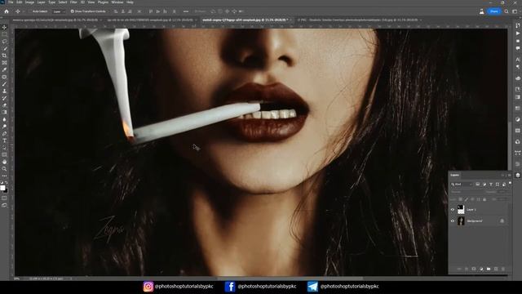Select the Zoom tool

4,169
